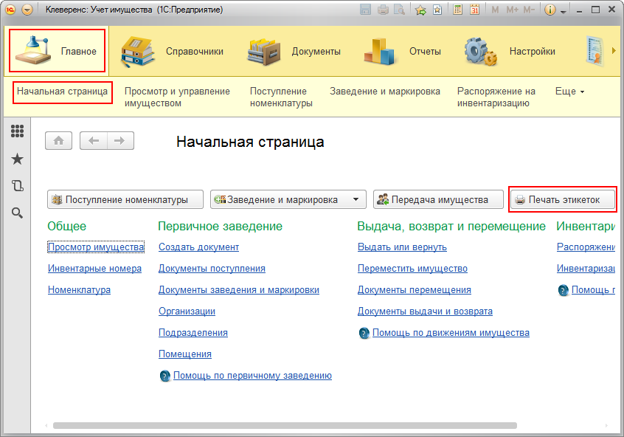Click scrollbar right arrow at bottom
Screen dimensions: 624x437
click(606, 425)
